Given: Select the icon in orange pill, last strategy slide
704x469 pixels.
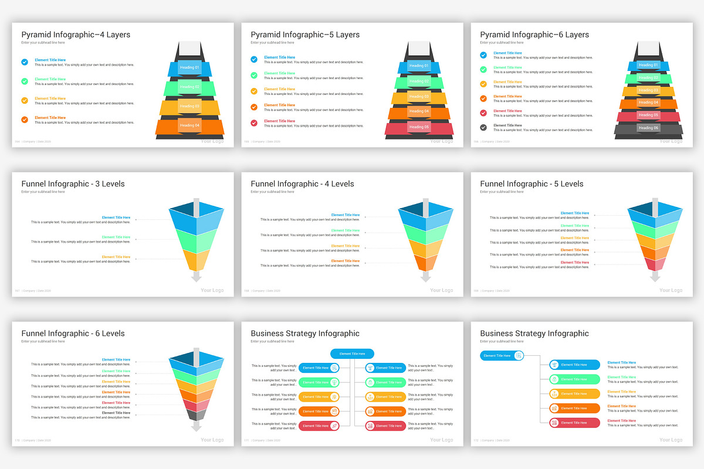Looking at the screenshot, I should coord(554,408).
